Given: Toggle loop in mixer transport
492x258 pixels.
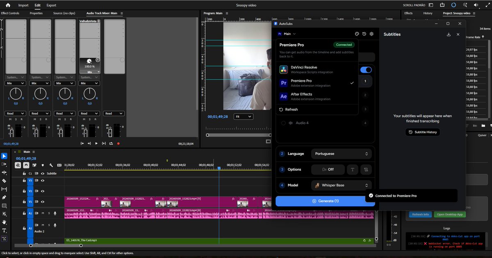Looking at the screenshot, I should coord(111,144).
